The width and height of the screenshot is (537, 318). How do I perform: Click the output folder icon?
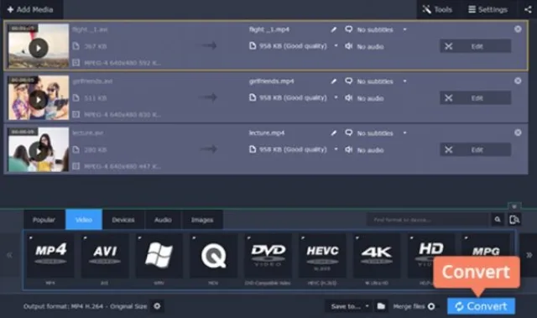(x=381, y=306)
